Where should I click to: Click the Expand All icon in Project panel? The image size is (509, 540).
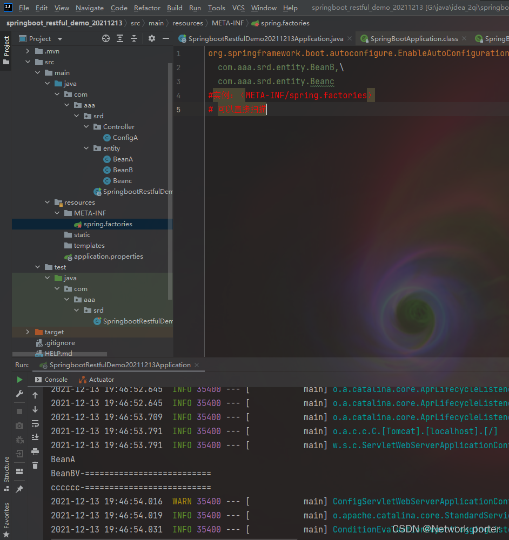tap(120, 38)
